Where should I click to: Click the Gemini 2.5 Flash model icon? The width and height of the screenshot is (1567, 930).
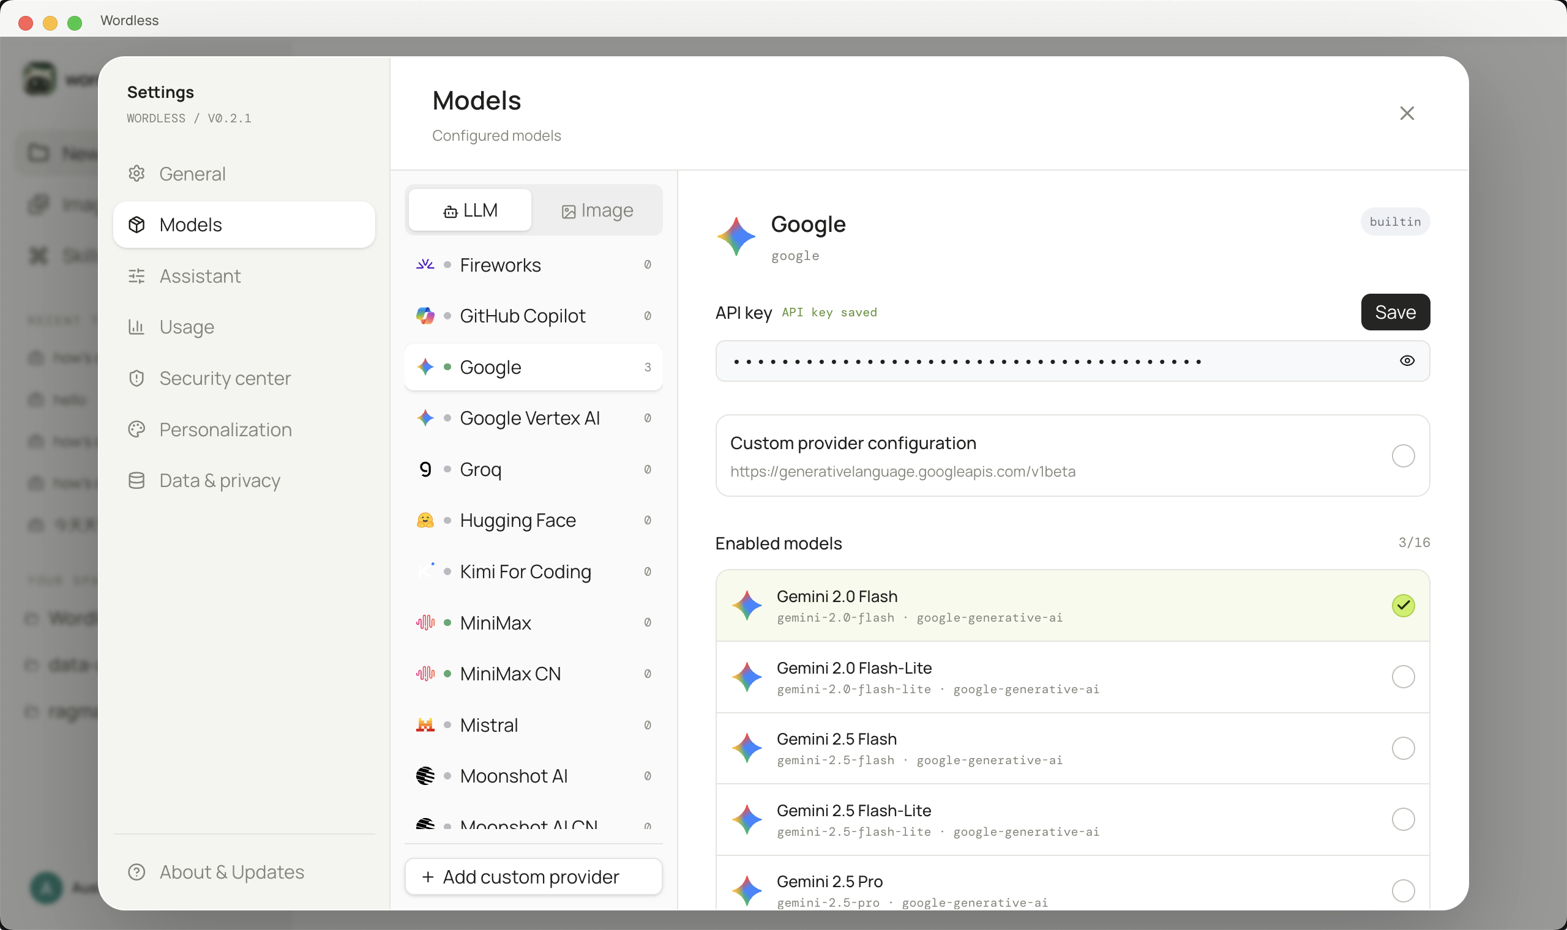tap(747, 748)
